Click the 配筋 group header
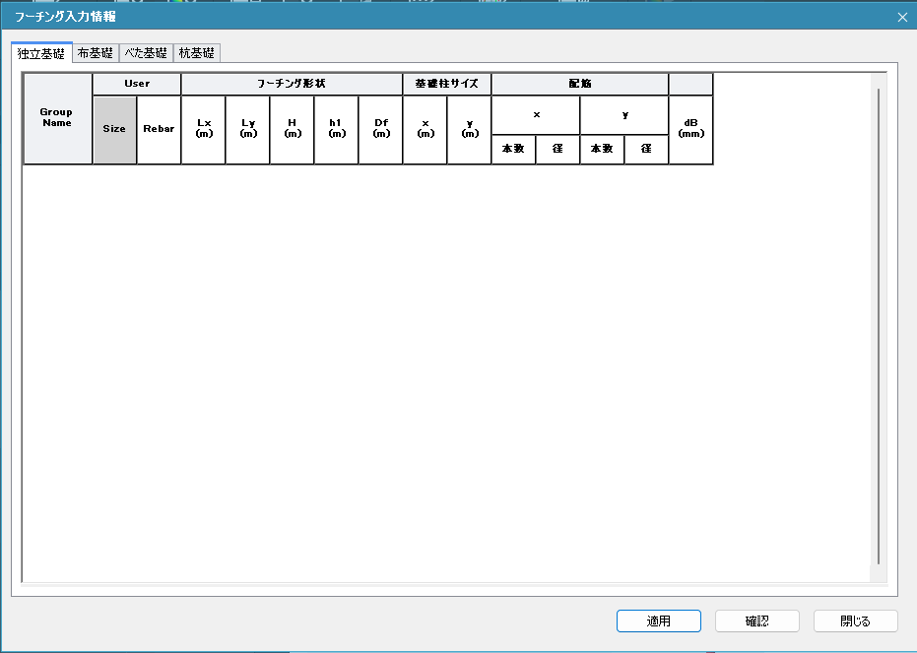 (x=580, y=84)
